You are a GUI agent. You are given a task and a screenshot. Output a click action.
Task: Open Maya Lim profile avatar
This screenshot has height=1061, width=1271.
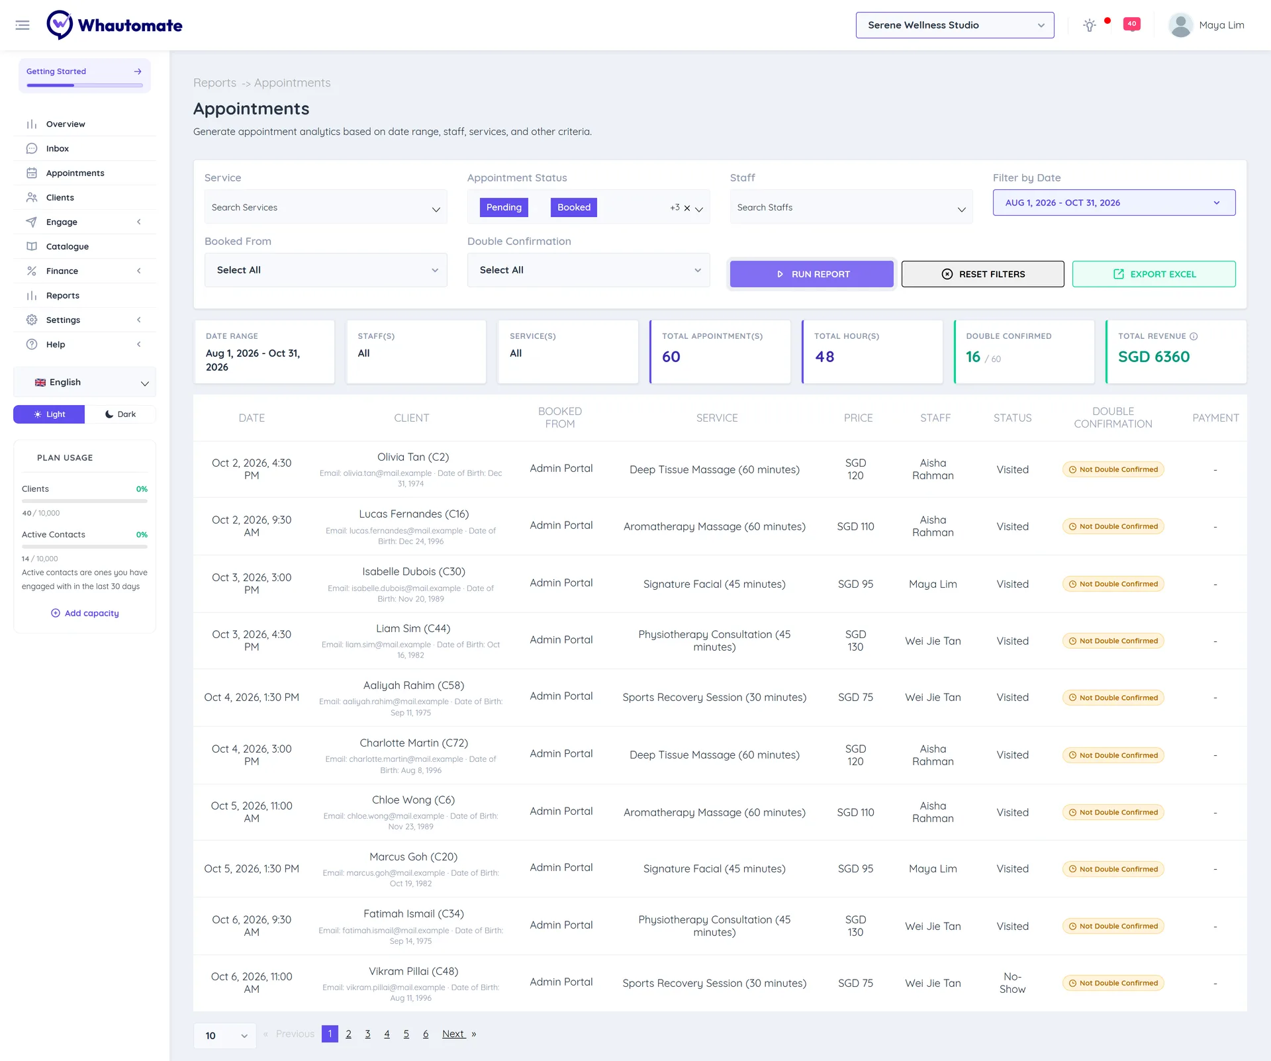[x=1180, y=25]
